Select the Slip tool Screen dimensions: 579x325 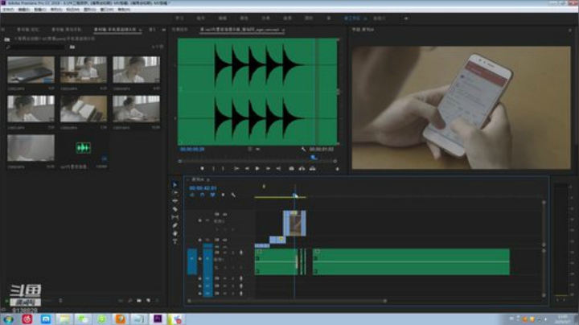[175, 217]
